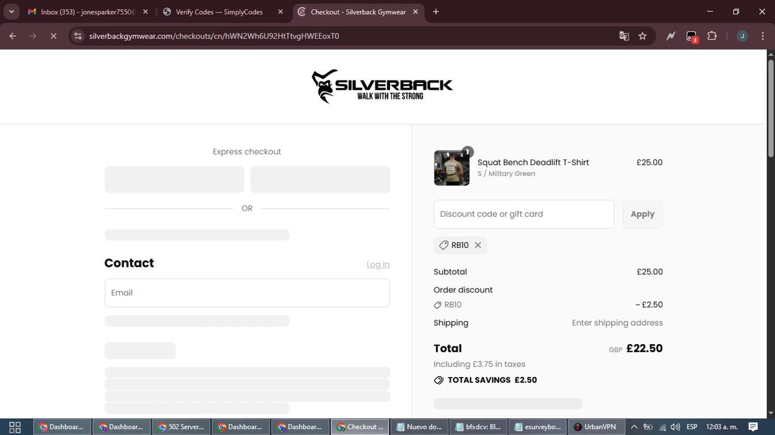
Task: Open the esurveybo... Notepad taskbar item
Action: point(538,427)
